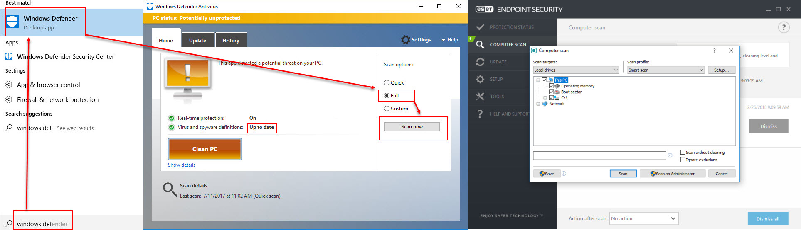
Task: Enable Ignore exclusions
Action: [x=683, y=160]
